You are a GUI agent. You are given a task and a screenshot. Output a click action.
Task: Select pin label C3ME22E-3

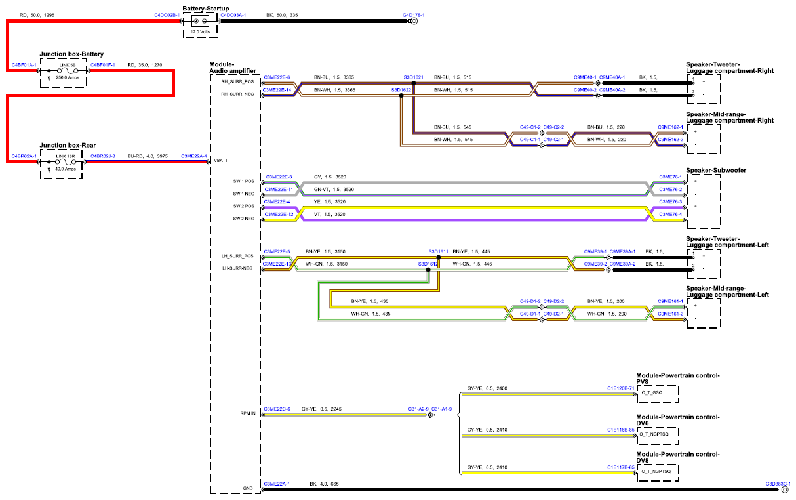279,177
